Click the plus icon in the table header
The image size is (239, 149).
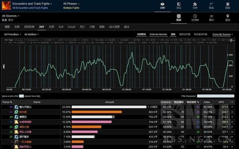232,102
